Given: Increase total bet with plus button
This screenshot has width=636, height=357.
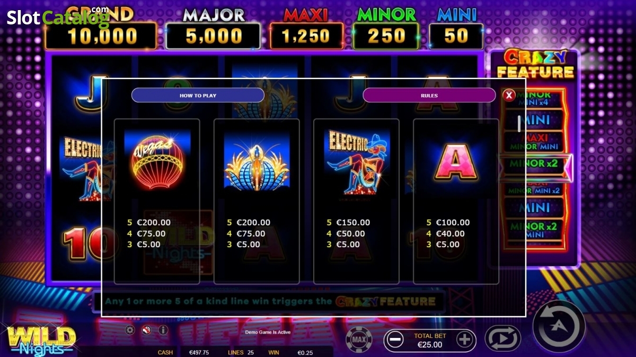Looking at the screenshot, I should [x=465, y=339].
